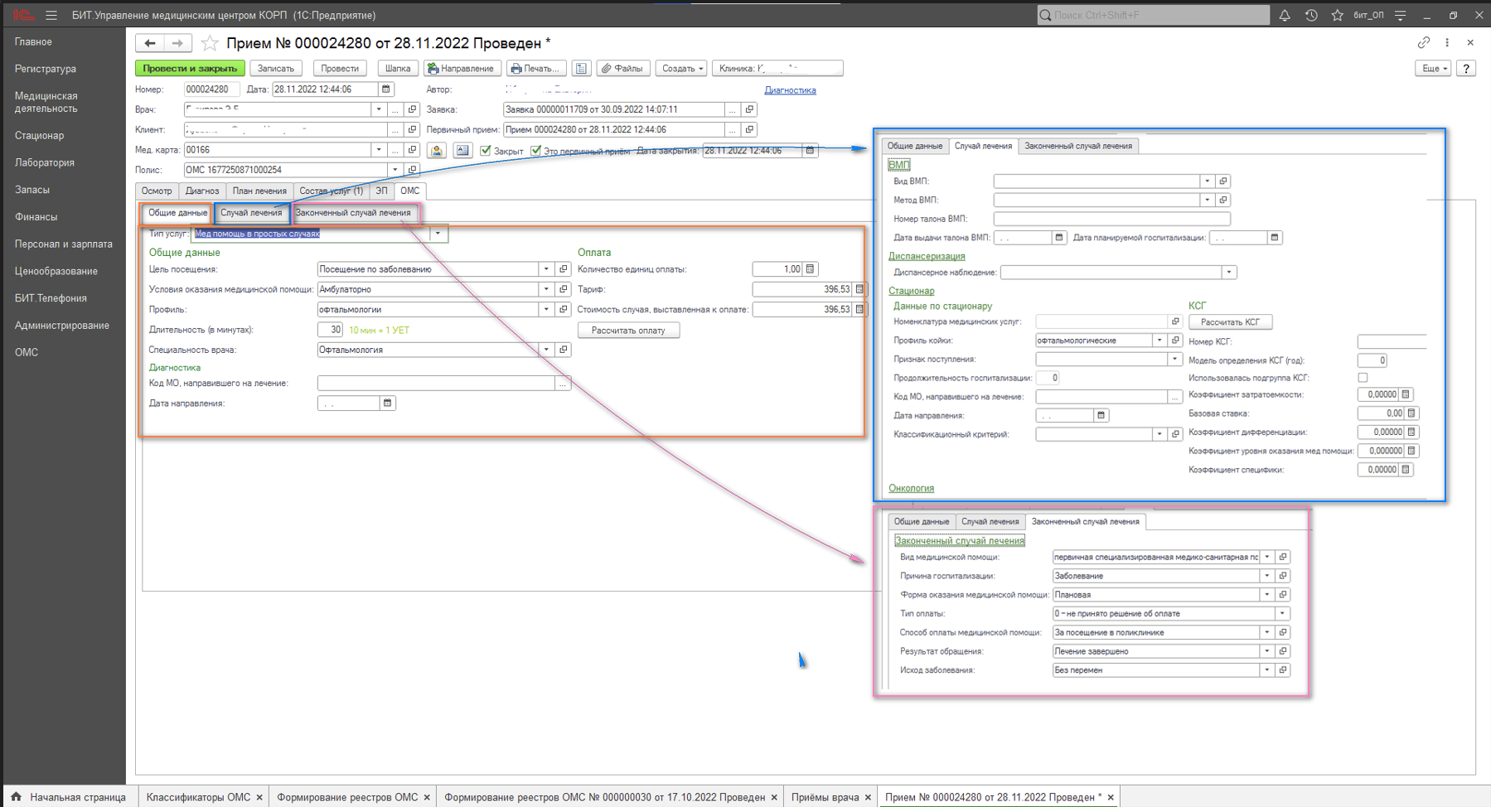Switch to the Осмотр tab
Screen dimensions: 1491x807
157,191
